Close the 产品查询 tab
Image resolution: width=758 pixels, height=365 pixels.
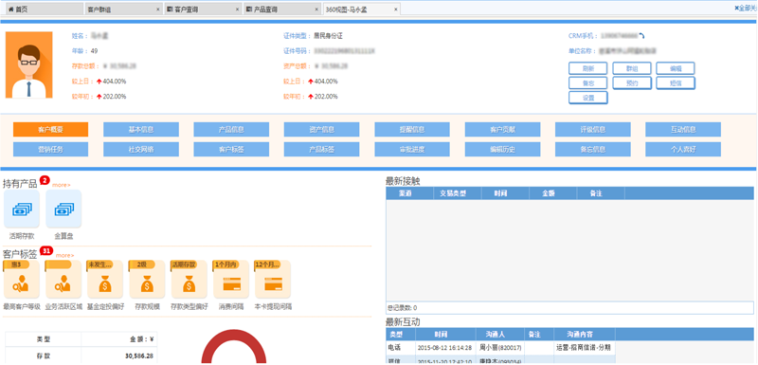pyautogui.click(x=316, y=9)
